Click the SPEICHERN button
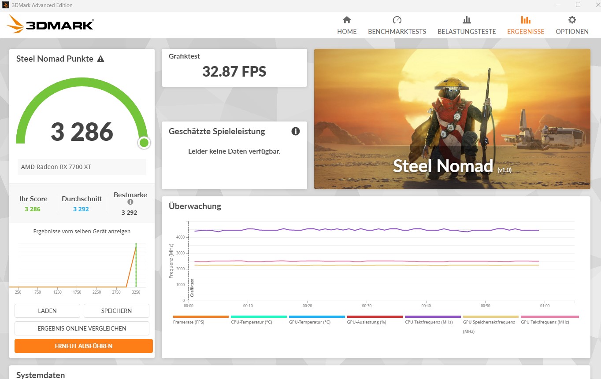This screenshot has width=601, height=379. coord(116,311)
